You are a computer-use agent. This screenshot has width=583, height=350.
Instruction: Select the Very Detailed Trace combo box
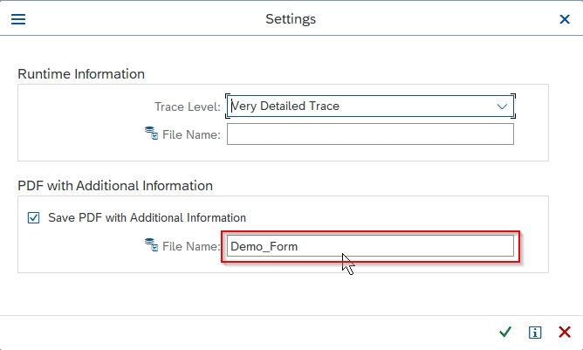(370, 106)
